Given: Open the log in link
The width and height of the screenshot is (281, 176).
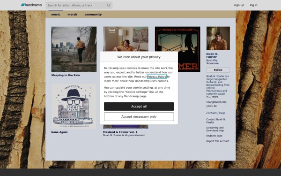Looking at the screenshot, I should pos(253,5).
